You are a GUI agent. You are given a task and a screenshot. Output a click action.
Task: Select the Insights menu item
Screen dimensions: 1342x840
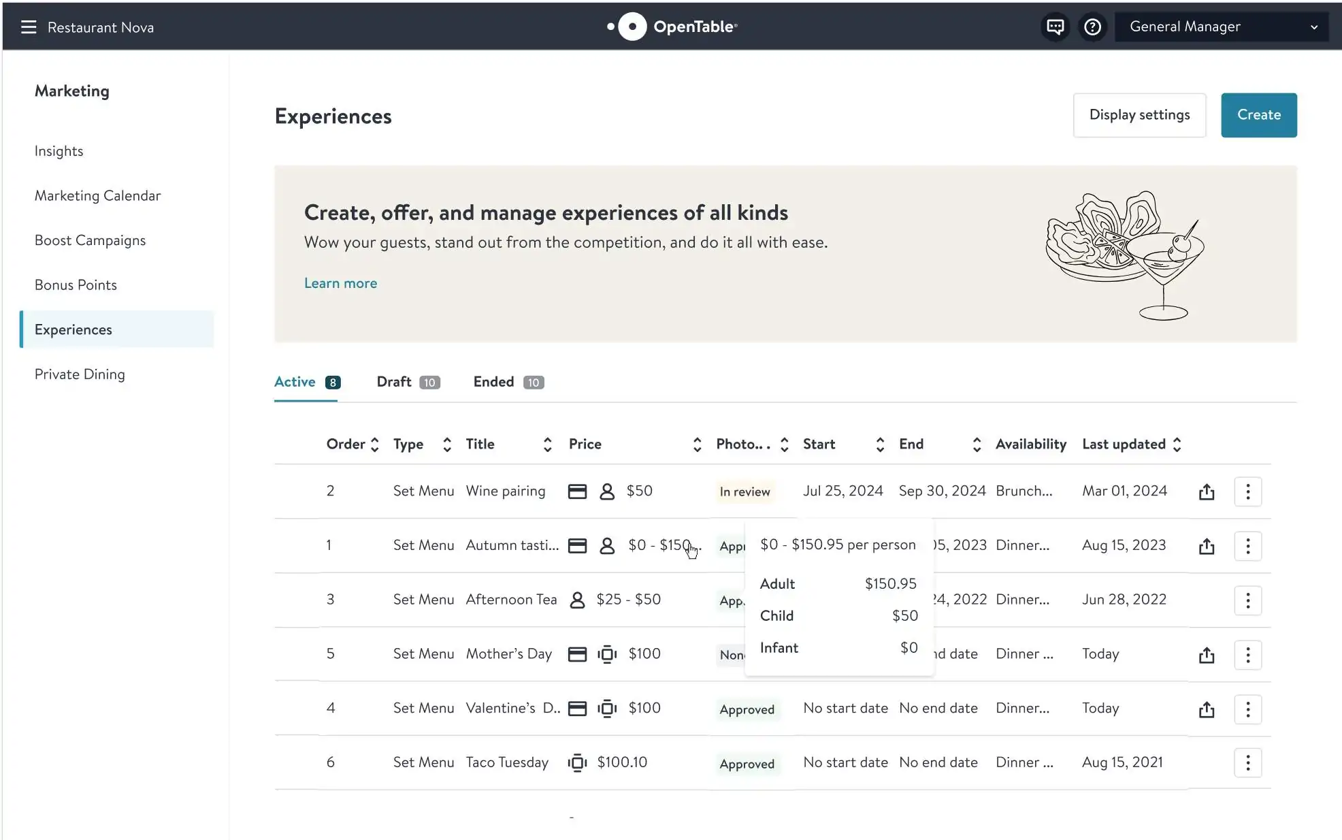tap(58, 150)
